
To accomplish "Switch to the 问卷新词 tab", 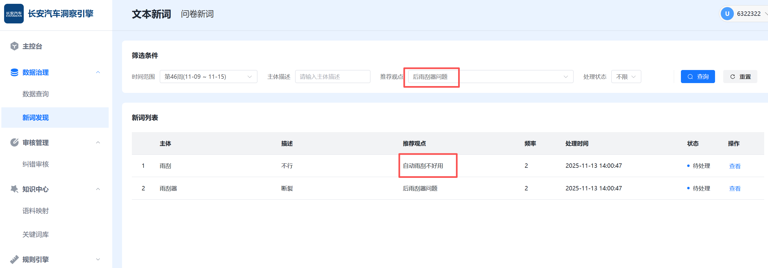I will 197,14.
